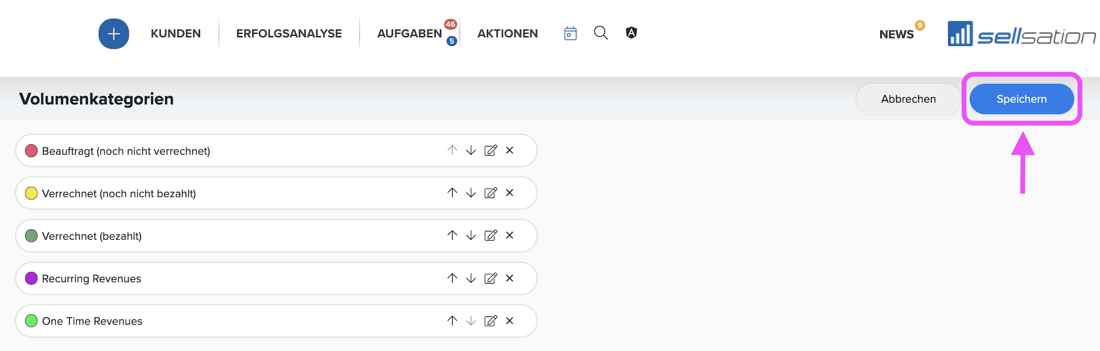Image resolution: width=1100 pixels, height=351 pixels.
Task: Open the ERFOLGSANALYSE menu
Action: coord(289,33)
